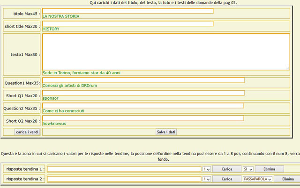This screenshot has width=300, height=188.
Task: Open position dropdown for risposte tendina 2
Action: 207,179
